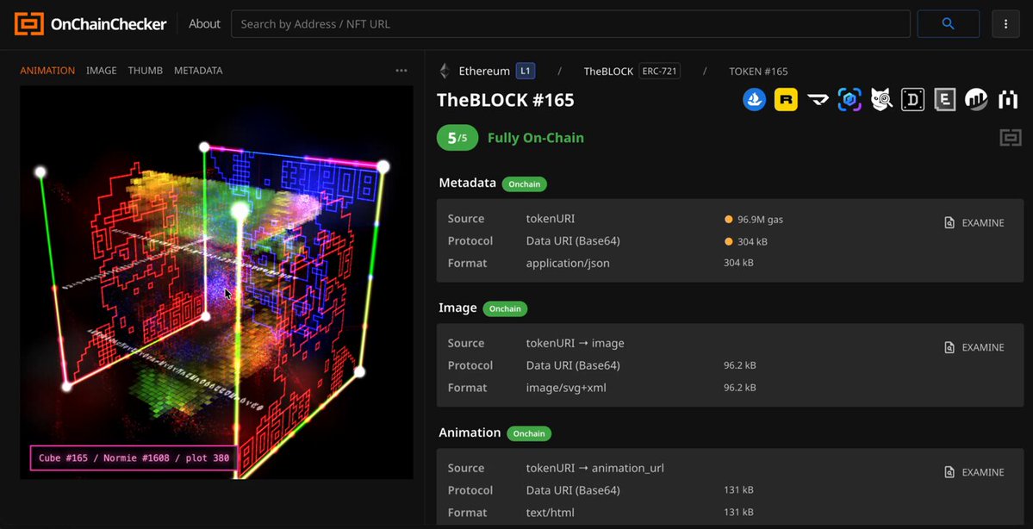Screen dimensions: 1033x529
Task: Switch to the METADATA tab
Action: click(198, 71)
